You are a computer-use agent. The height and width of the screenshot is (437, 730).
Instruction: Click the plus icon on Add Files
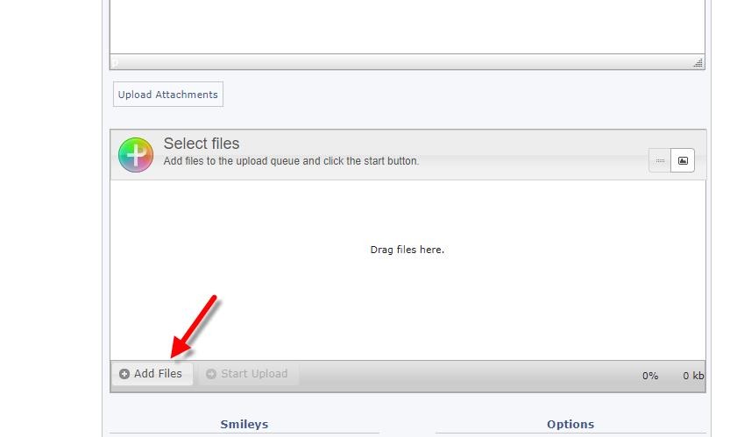tap(124, 374)
